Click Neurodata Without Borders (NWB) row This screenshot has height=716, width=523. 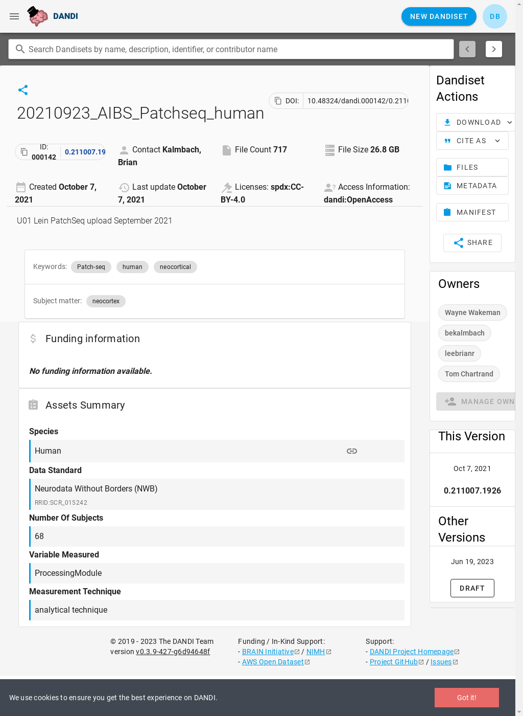coord(217,494)
